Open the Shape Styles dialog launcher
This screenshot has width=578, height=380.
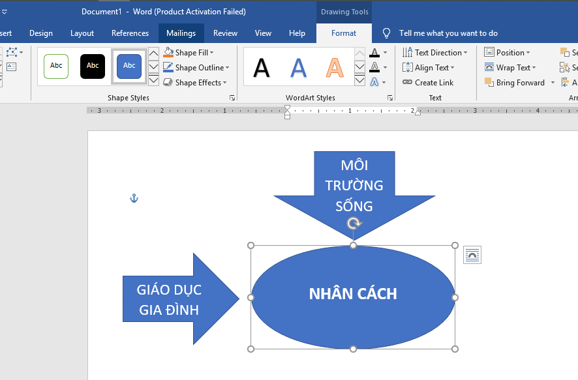(232, 98)
